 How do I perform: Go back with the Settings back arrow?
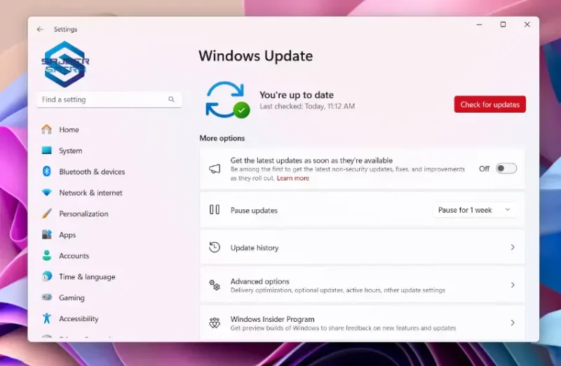[40, 29]
